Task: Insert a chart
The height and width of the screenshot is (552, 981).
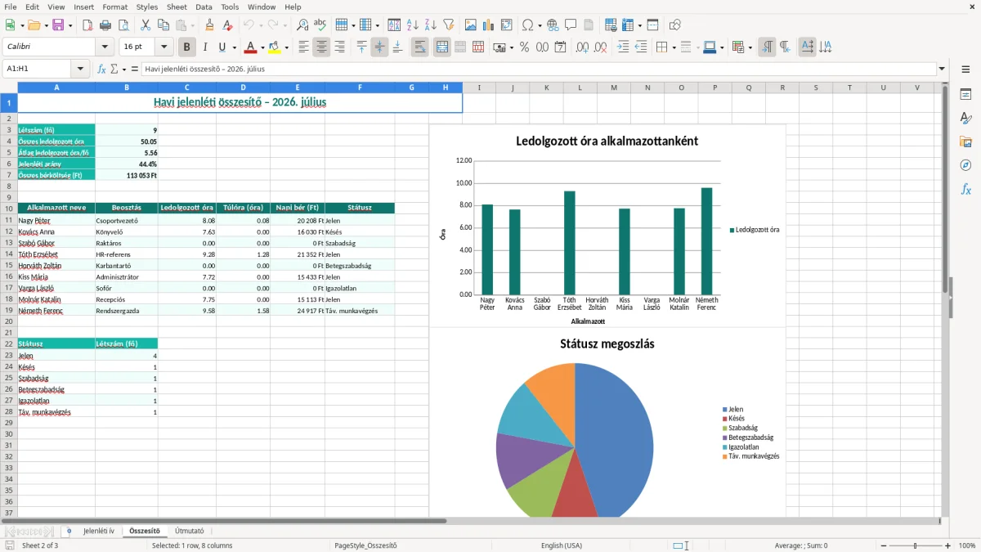Action: pos(488,25)
